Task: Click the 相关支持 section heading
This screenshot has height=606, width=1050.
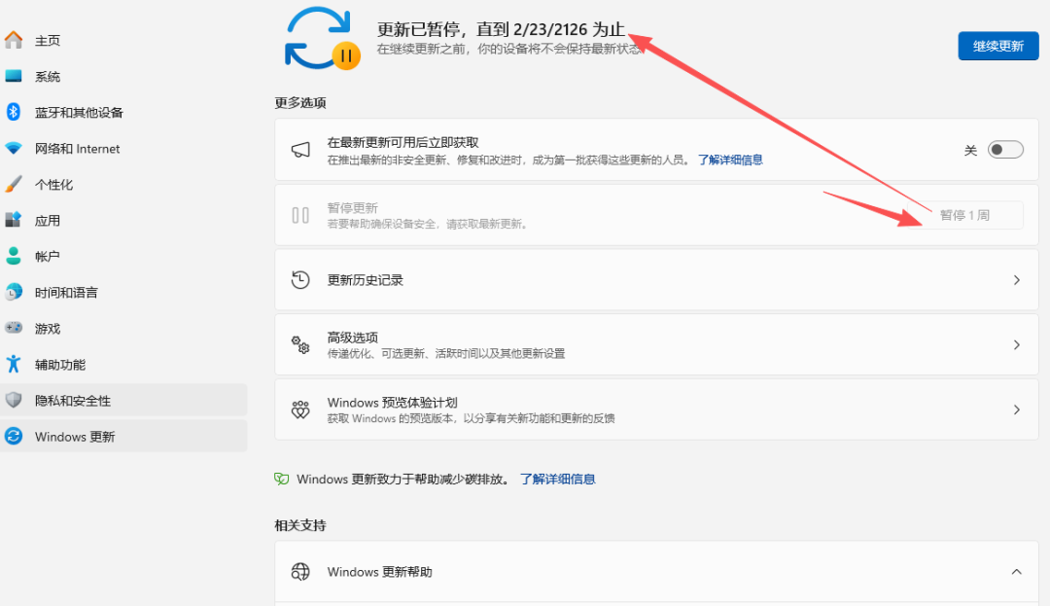Action: click(300, 525)
